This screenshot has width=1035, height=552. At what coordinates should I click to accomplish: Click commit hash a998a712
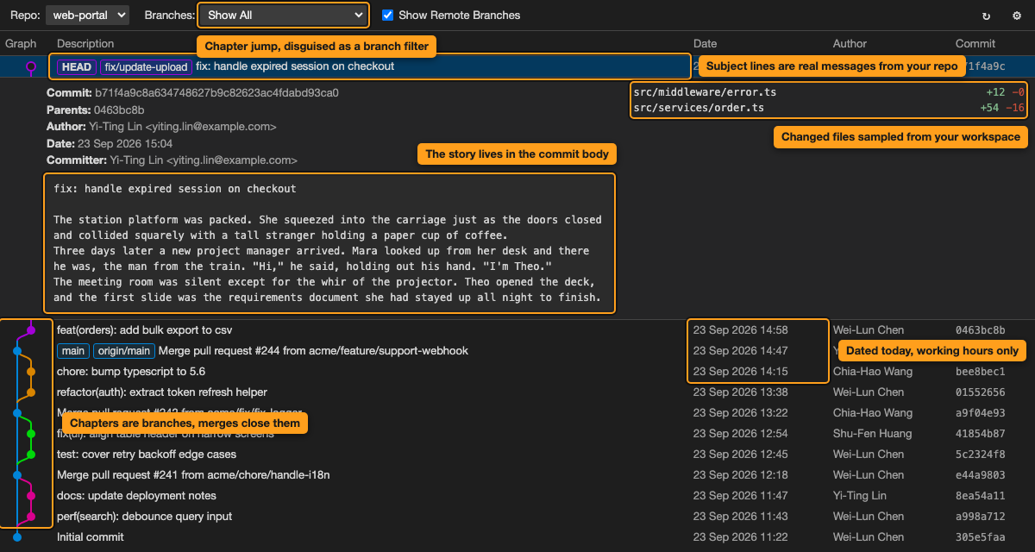point(981,517)
